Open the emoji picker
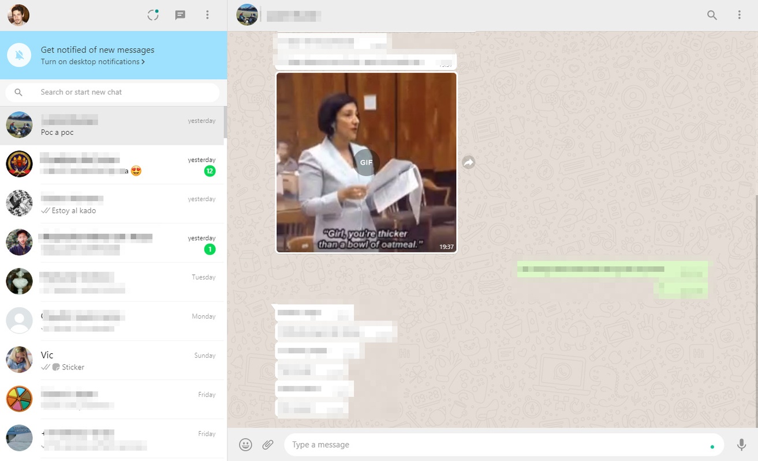Screen dimensions: 758x461 (x=245, y=445)
